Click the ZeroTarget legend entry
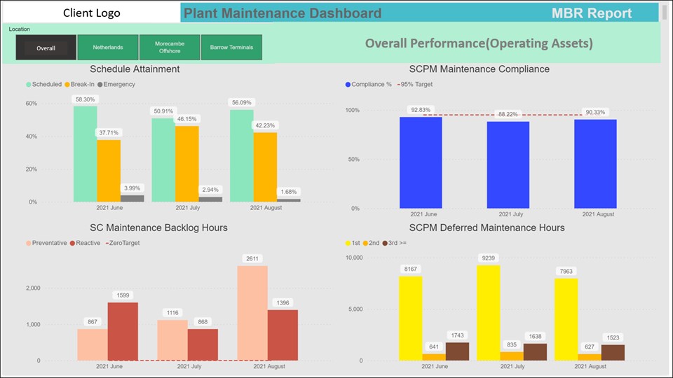Viewport: 673px width, 378px height. (x=123, y=243)
